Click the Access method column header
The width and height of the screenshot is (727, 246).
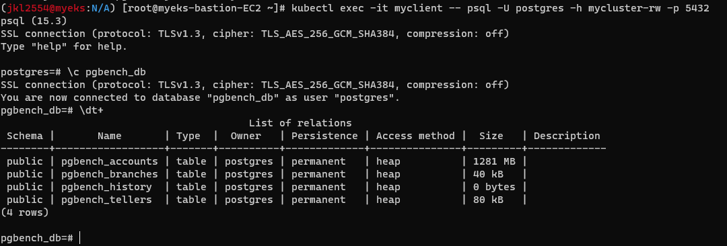click(415, 136)
